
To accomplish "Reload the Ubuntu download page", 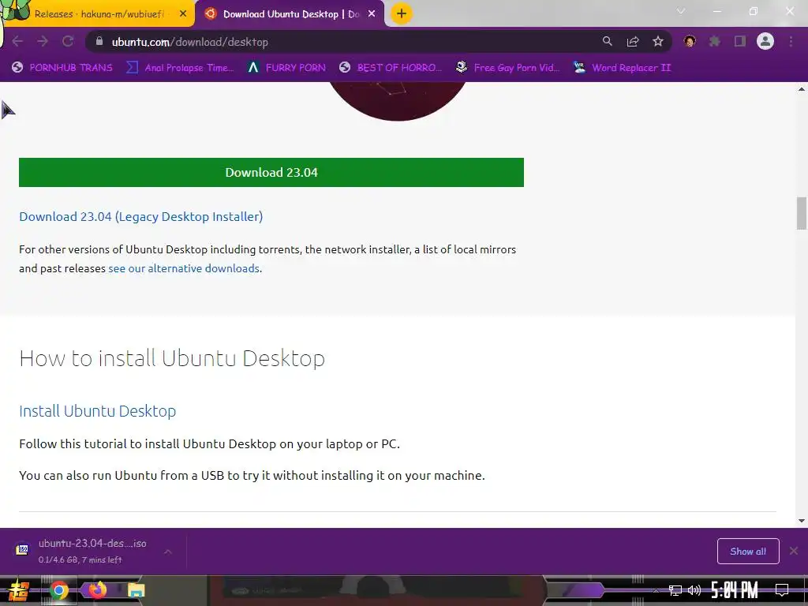I will pos(68,42).
